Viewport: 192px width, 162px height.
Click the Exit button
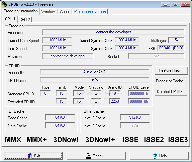[33, 156]
